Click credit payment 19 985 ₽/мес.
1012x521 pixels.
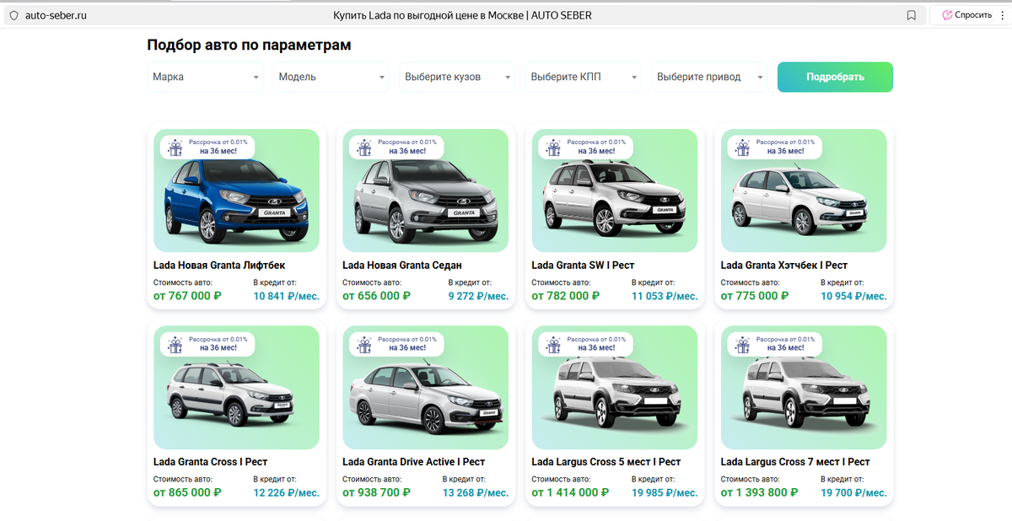tap(665, 492)
